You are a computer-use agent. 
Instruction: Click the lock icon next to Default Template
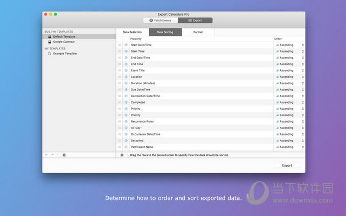tap(50, 37)
